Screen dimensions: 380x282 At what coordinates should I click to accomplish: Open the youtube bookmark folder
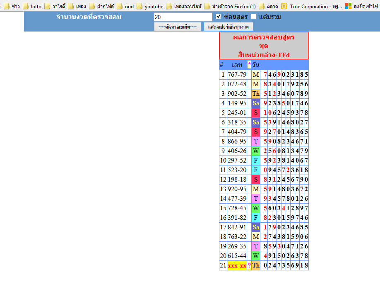[x=150, y=6]
